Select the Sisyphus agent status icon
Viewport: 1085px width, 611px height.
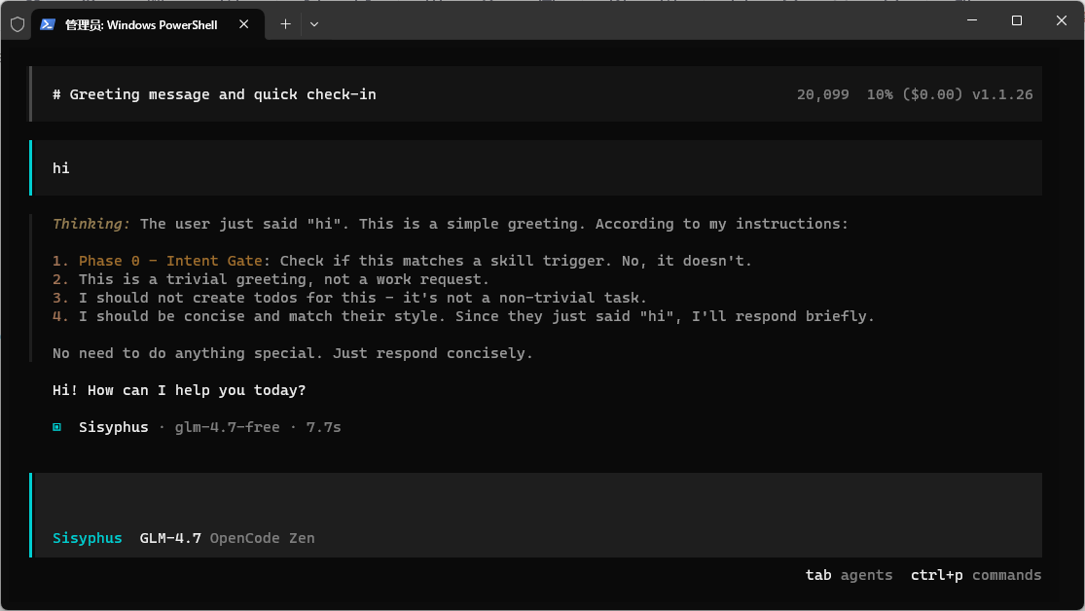point(56,426)
